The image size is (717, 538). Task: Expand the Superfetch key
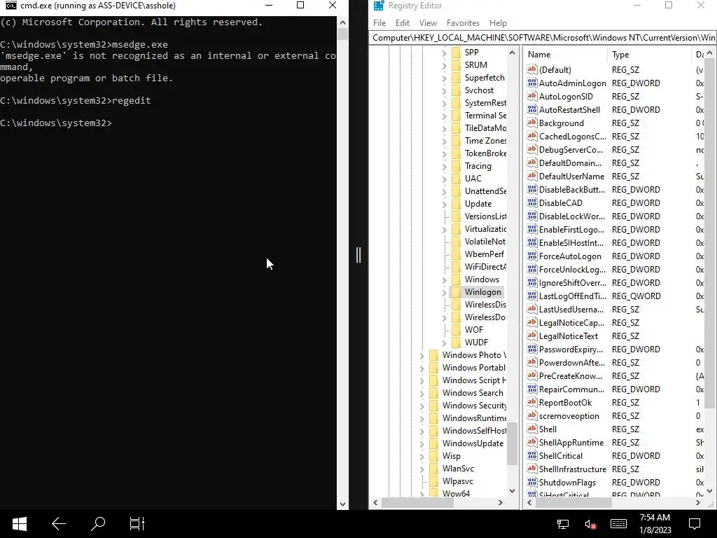[444, 78]
